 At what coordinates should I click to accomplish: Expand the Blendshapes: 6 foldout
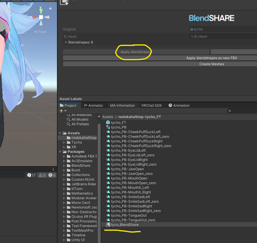click(x=66, y=42)
